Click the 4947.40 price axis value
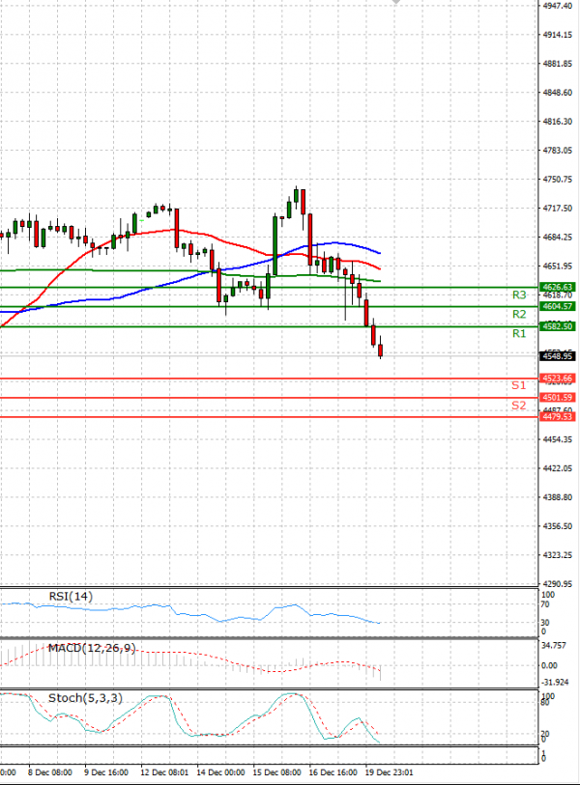580x785 pixels. point(558,6)
